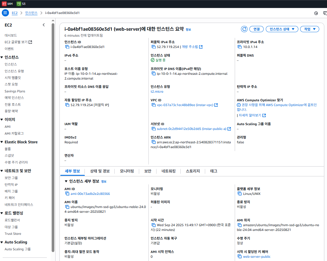Switch to the 태그 tab
Screen dimensions: 327x261
(214, 171)
